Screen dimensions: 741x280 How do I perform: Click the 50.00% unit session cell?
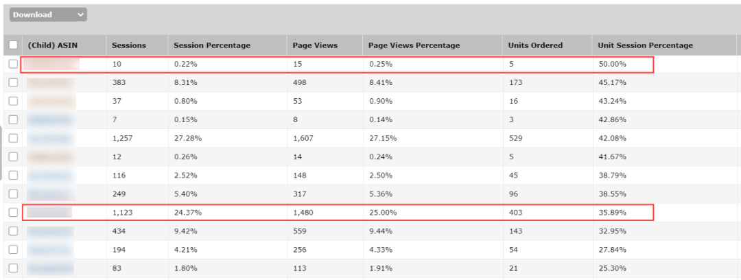(x=612, y=64)
